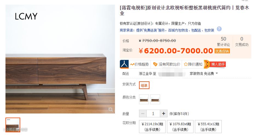This screenshot has width=257, height=135.
Task: Click the 没有同款比价 tag icon
Action: pos(155,64)
